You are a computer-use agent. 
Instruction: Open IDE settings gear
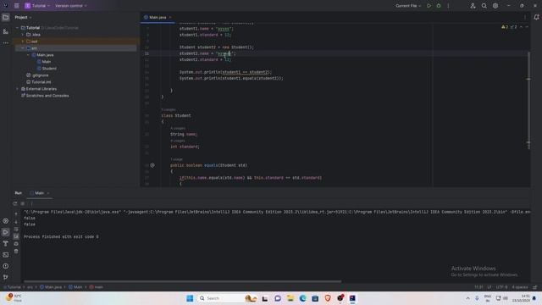[495, 6]
